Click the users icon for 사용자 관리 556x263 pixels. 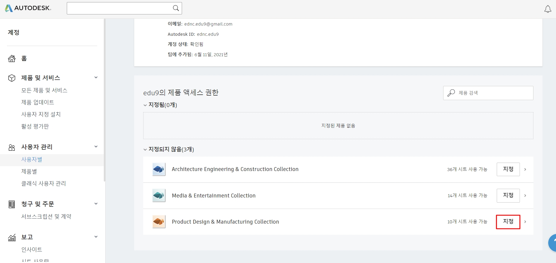click(x=12, y=147)
